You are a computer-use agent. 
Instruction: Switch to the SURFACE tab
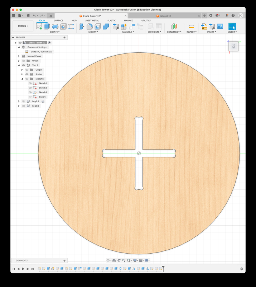tap(58, 20)
